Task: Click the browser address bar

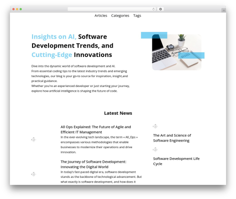Action: 111,9
